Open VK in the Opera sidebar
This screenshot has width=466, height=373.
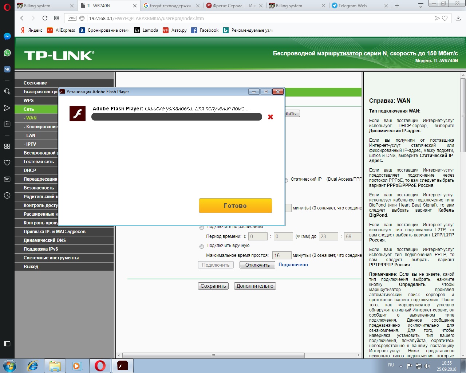click(7, 69)
